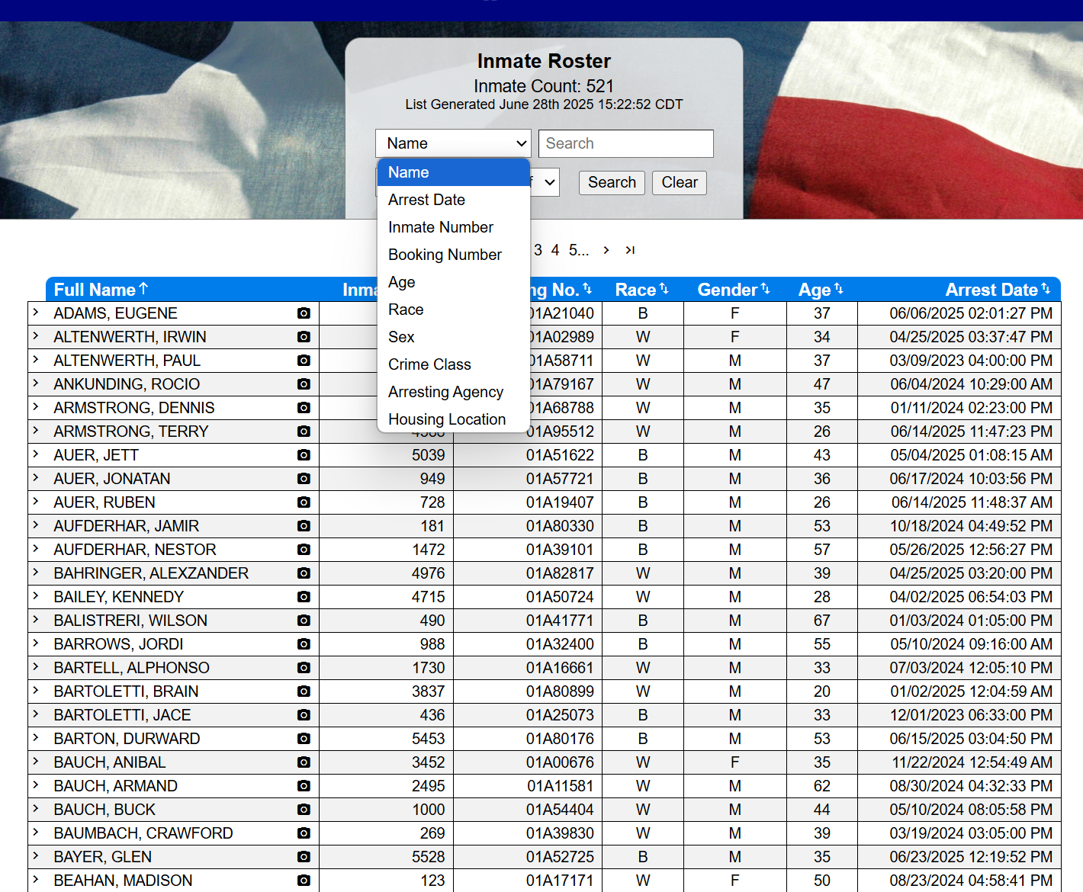
Task: Choose Arrest Date from dropdown list
Action: click(454, 200)
